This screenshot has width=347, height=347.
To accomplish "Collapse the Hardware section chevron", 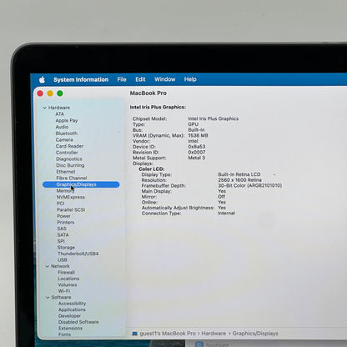I will point(44,108).
